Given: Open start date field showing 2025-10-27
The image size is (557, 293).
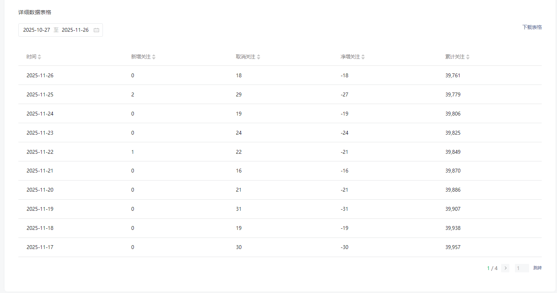Looking at the screenshot, I should (37, 30).
